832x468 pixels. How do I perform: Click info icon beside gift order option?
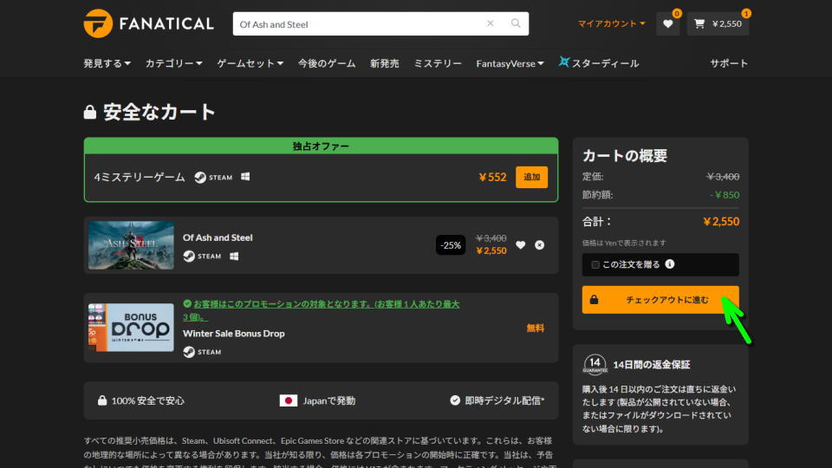click(670, 264)
